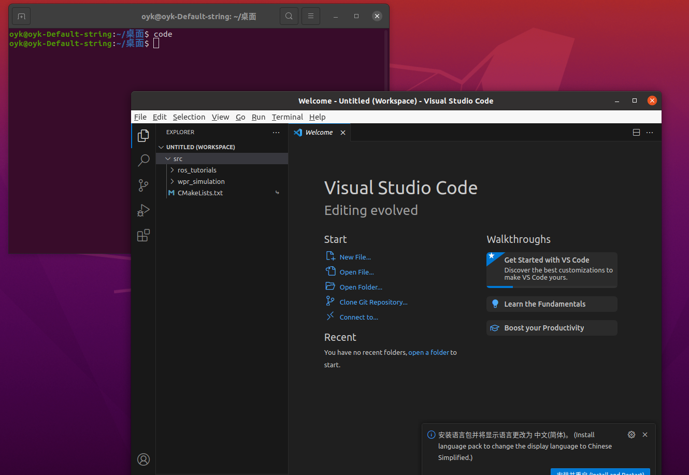Click the graduation cap icon on Boost Productivity

[x=495, y=328]
